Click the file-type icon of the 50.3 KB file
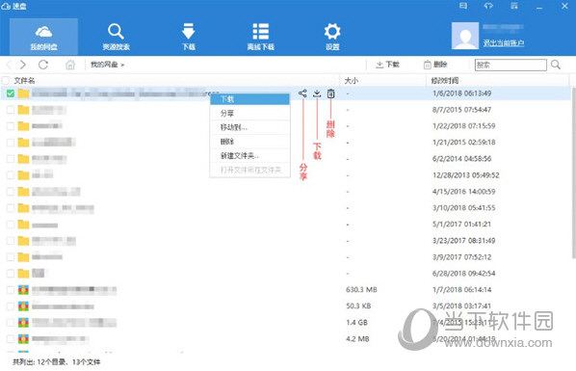 point(23,306)
